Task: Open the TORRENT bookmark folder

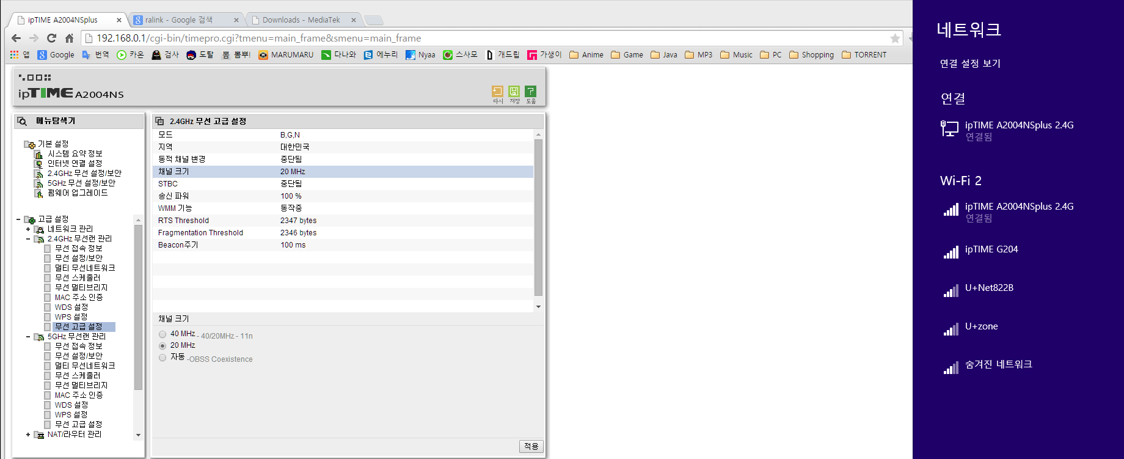Action: tap(864, 55)
